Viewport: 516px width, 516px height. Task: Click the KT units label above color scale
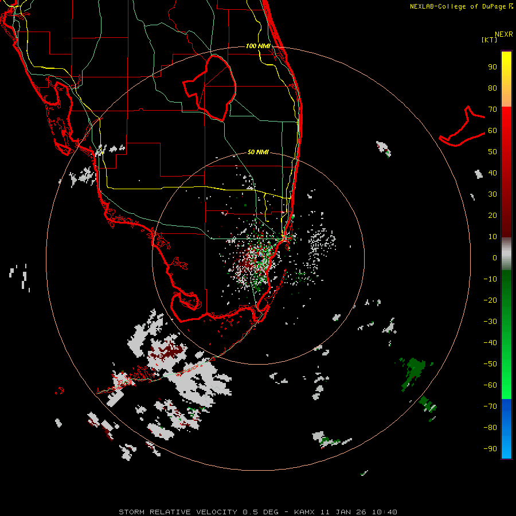coord(490,40)
